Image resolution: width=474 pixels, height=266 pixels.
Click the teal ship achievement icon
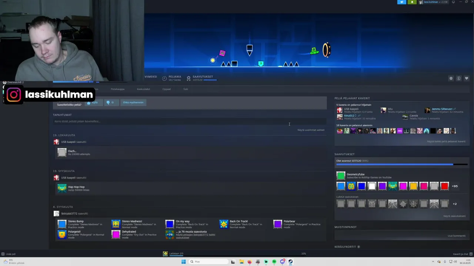pos(393,186)
